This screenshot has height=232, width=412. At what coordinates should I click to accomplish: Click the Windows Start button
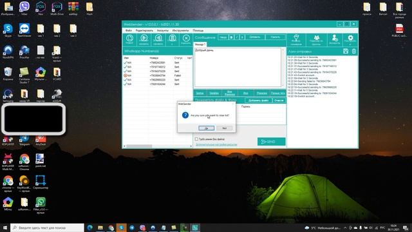(5, 227)
